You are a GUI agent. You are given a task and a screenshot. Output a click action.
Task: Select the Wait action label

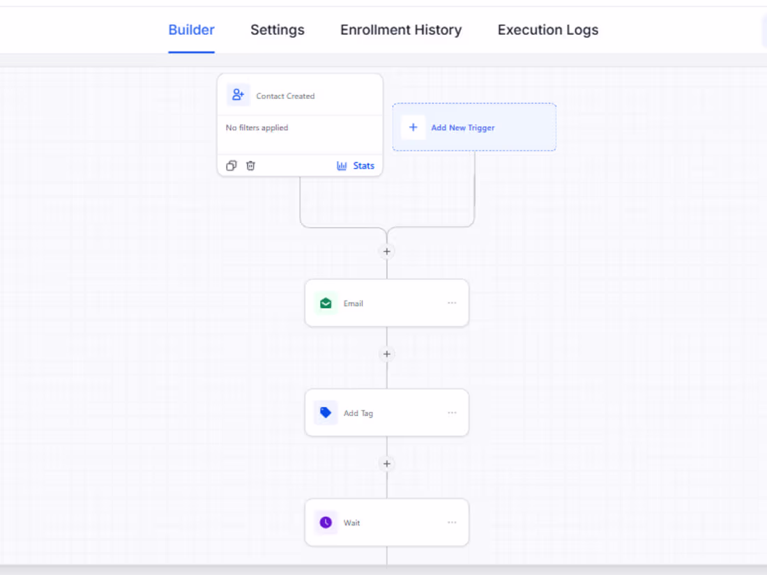tap(351, 523)
